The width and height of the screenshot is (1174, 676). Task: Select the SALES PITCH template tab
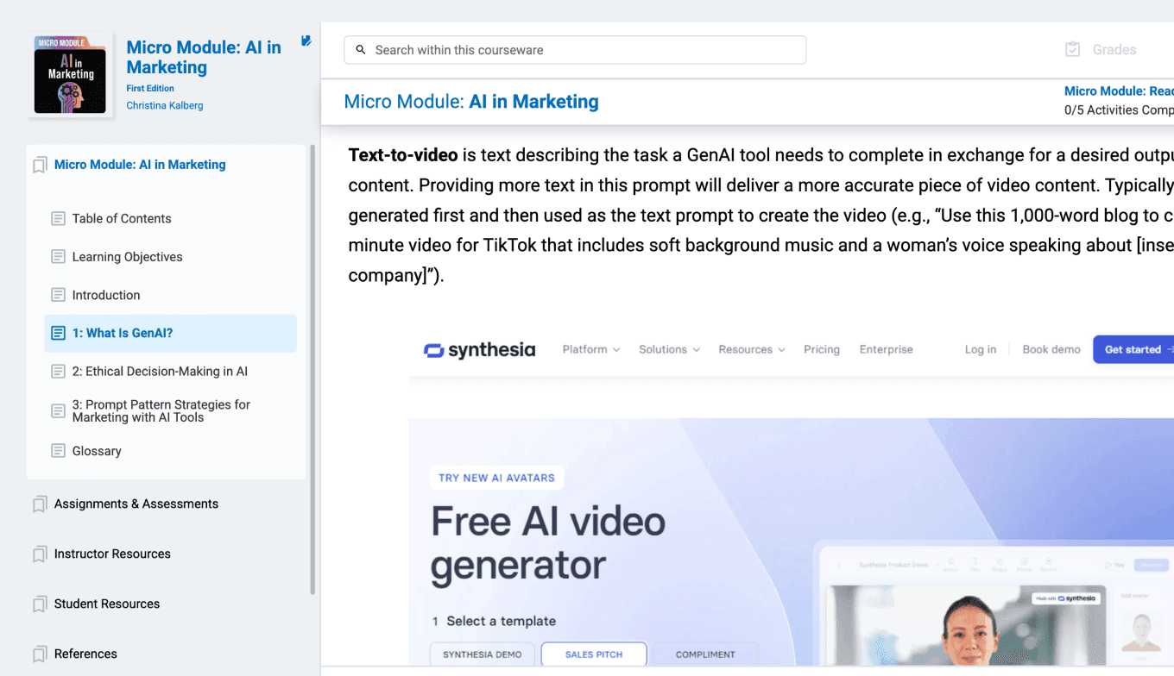[x=594, y=654]
